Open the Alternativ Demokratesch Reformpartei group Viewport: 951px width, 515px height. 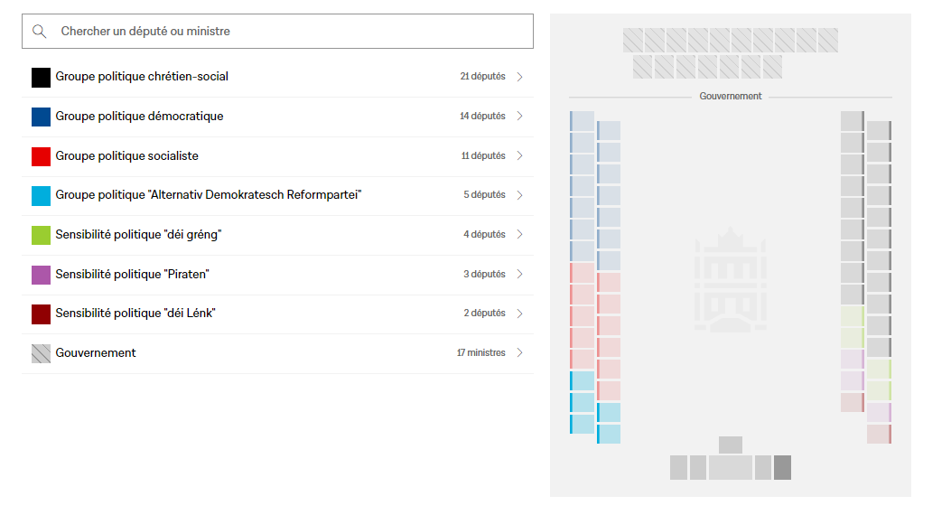click(208, 195)
